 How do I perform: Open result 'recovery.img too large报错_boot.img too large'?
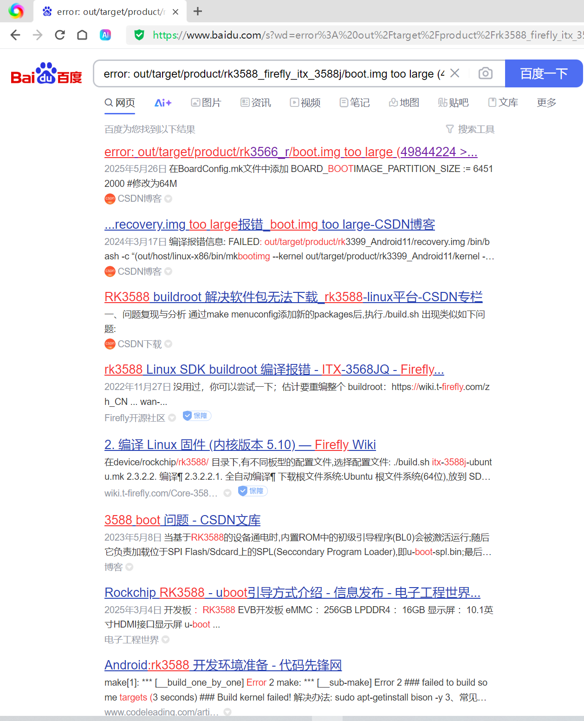point(270,224)
